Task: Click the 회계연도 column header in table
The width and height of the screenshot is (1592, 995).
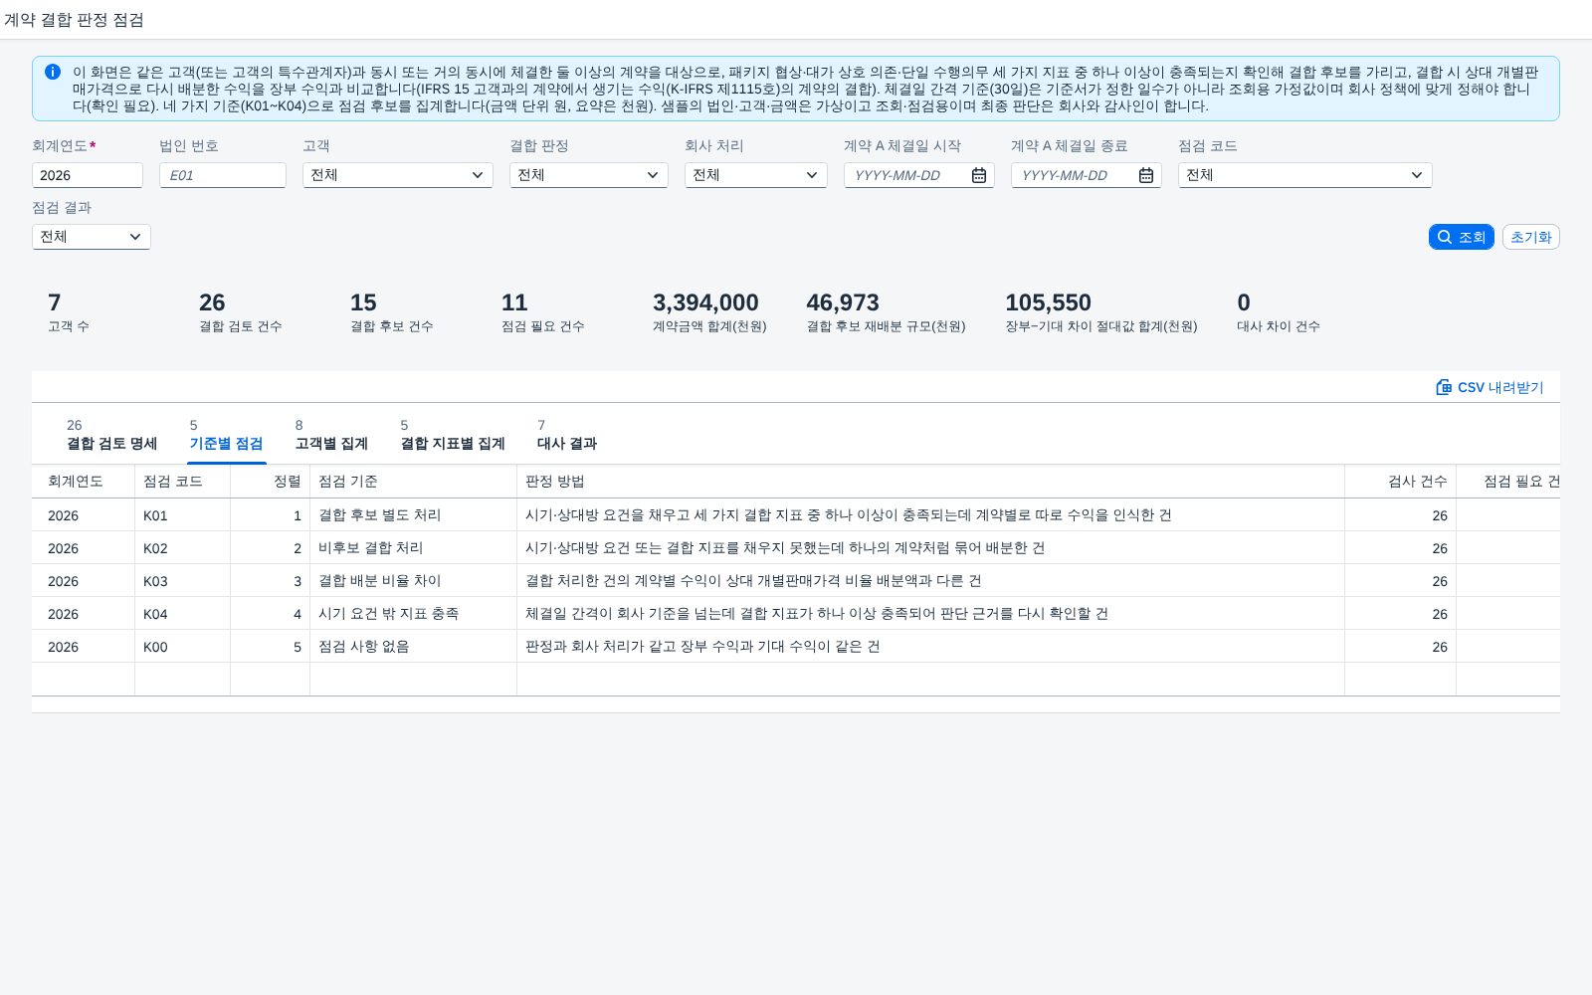Action: [83, 482]
